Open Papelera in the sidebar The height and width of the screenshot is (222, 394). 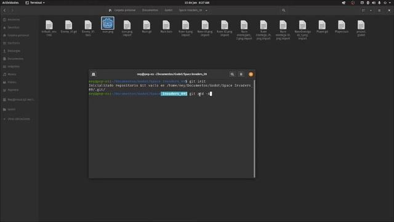(x=11, y=90)
